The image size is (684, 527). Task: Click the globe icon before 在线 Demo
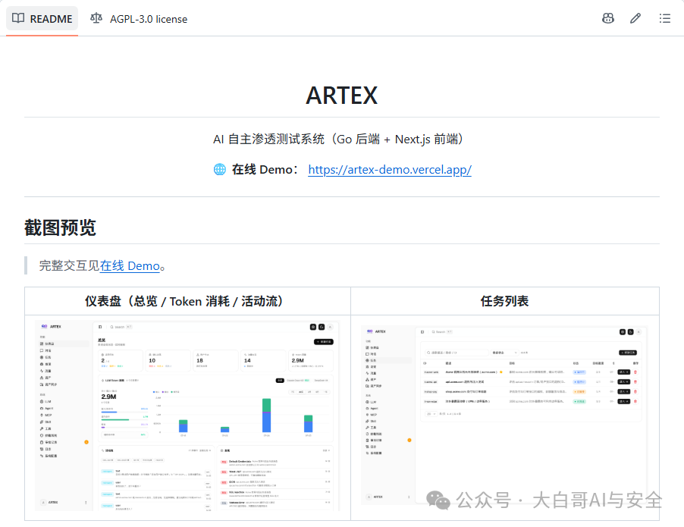pyautogui.click(x=220, y=169)
